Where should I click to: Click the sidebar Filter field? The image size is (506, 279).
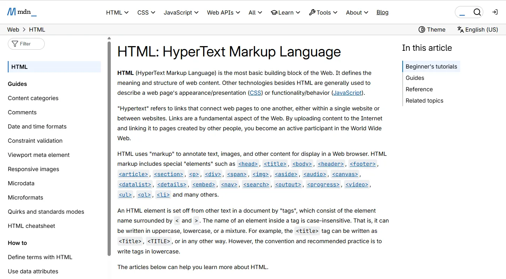tap(26, 44)
